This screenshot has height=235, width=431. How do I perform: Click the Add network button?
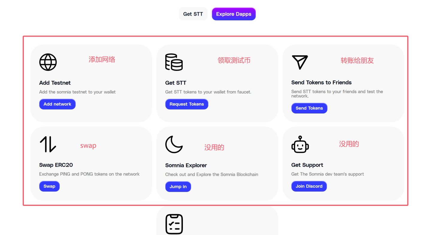(57, 104)
